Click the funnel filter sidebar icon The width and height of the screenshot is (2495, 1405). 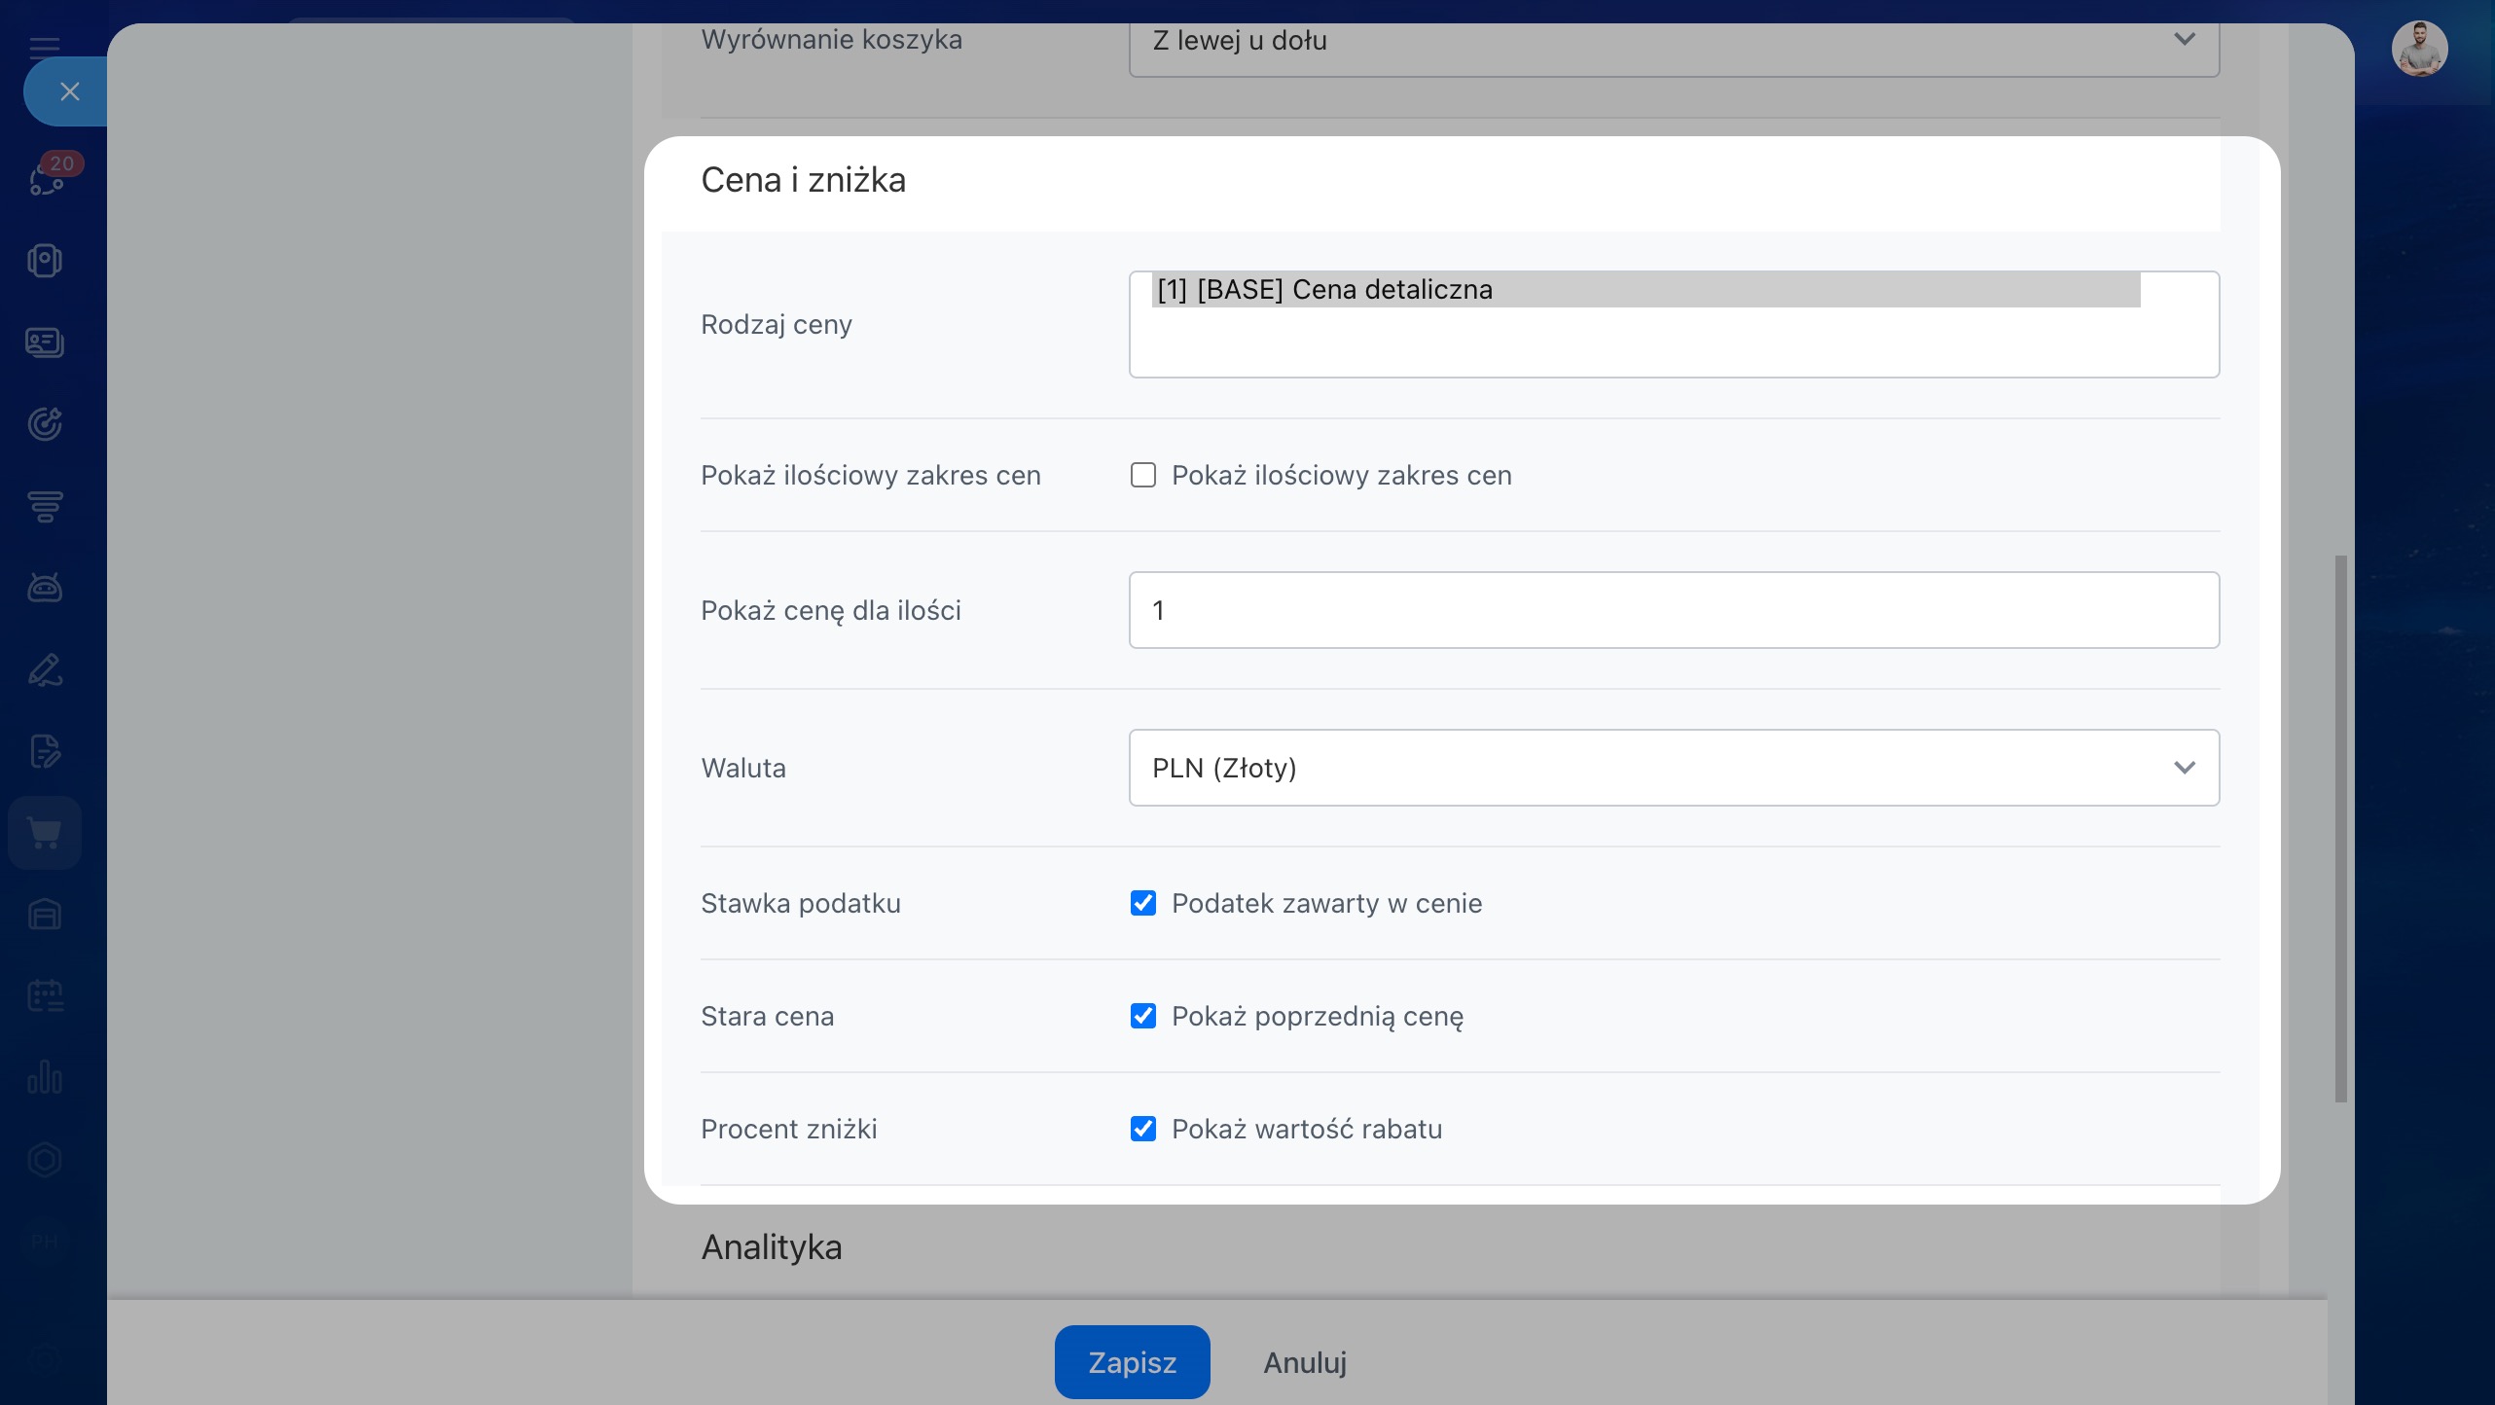[45, 505]
